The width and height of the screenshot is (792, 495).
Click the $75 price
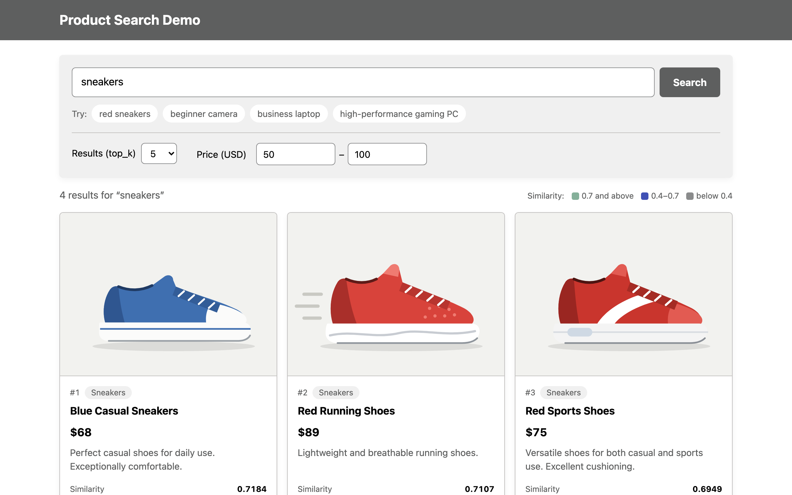pyautogui.click(x=536, y=432)
